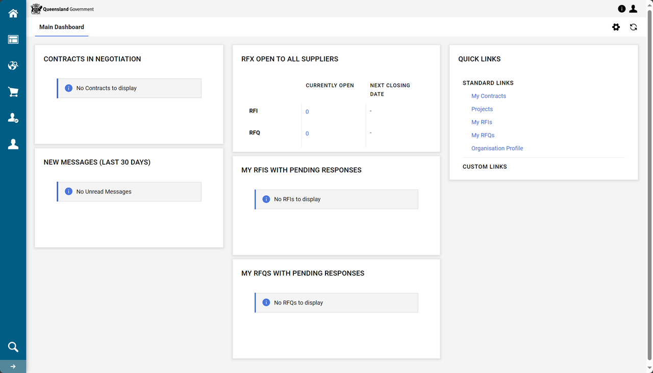Open the Organisation Profile link
Image resolution: width=653 pixels, height=373 pixels.
click(x=497, y=148)
